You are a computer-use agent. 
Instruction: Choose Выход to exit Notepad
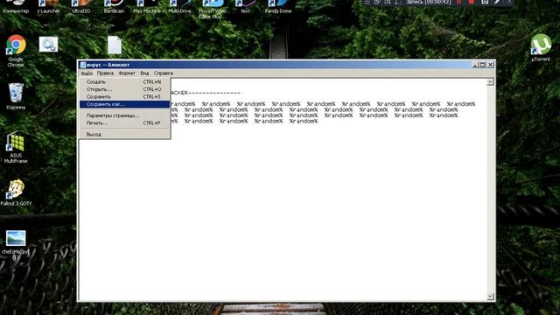[x=124, y=134]
